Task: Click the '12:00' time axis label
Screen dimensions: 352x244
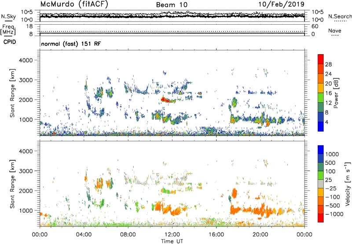Action: click(x=172, y=235)
